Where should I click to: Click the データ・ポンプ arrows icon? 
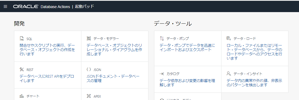pos(162,38)
